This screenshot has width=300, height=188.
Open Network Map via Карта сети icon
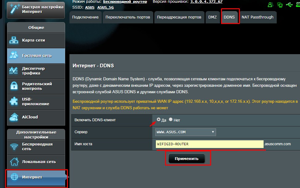click(14, 40)
